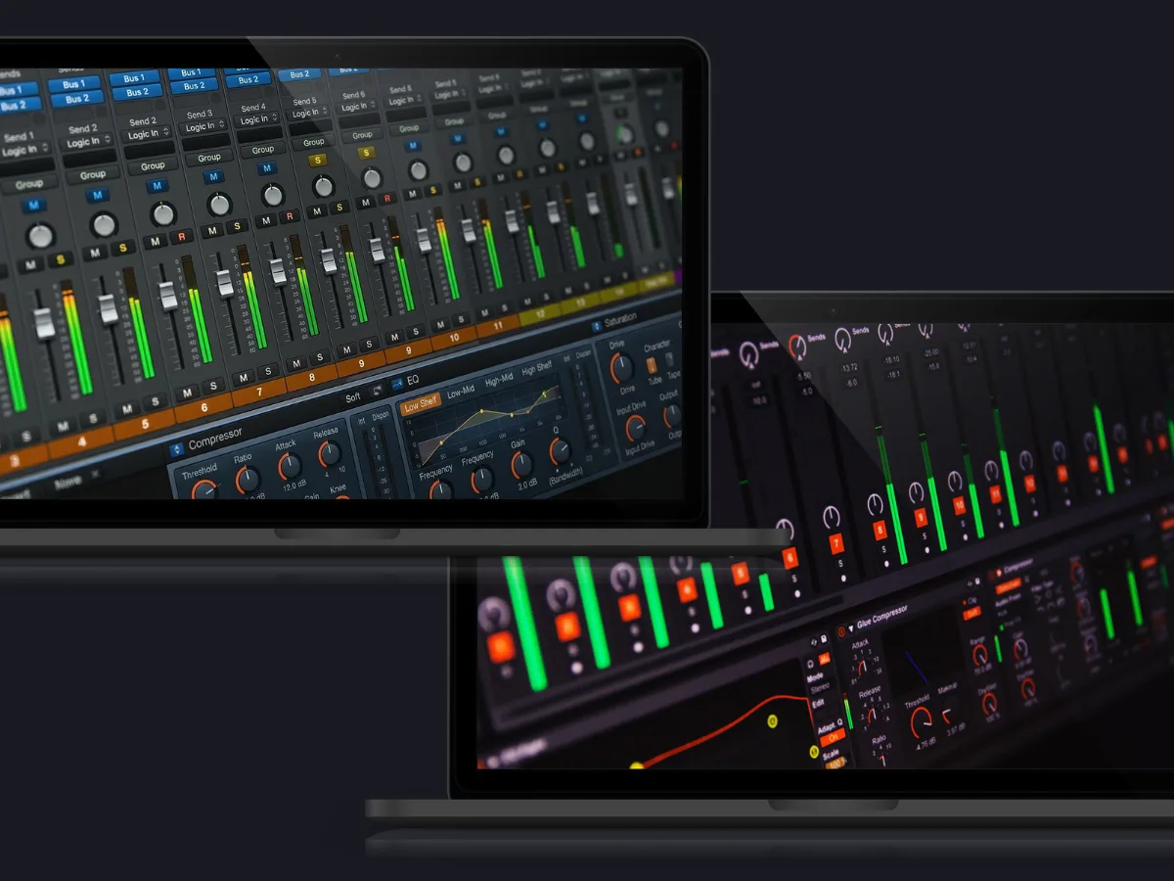Toggle Ableton track 9 activator button
Viewport: 1174px width, 881px height.
pos(920,516)
